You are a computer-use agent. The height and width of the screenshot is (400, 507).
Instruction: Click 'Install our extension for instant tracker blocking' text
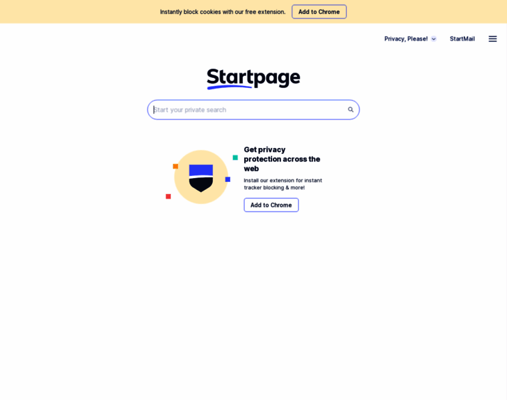[283, 184]
